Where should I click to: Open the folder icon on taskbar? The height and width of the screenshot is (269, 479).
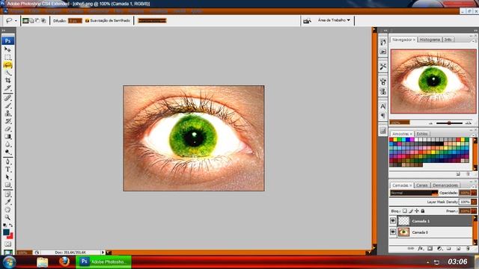tap(43, 262)
